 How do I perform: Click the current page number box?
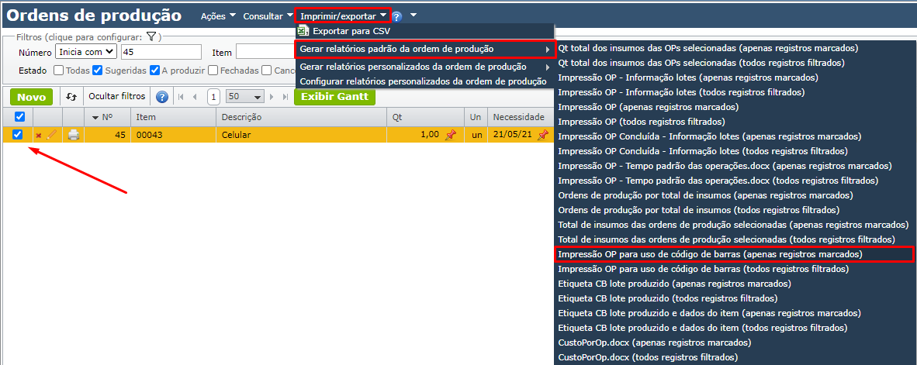click(213, 97)
